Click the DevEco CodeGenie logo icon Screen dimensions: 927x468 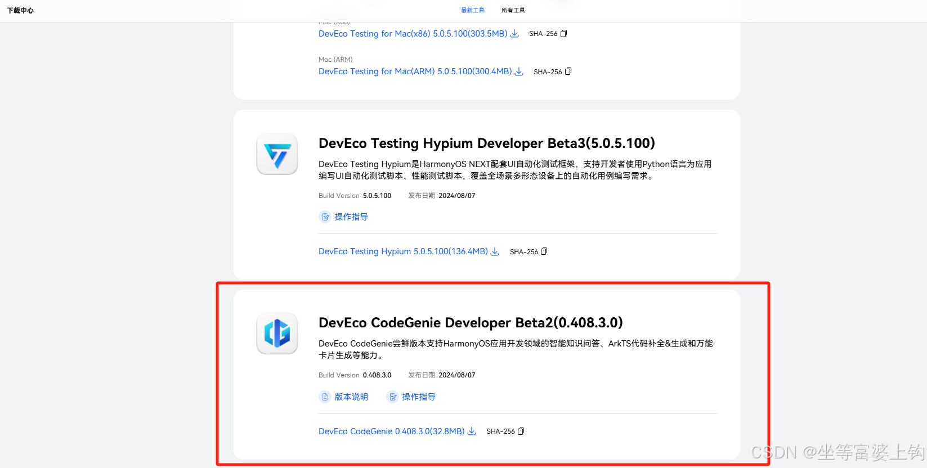point(277,334)
